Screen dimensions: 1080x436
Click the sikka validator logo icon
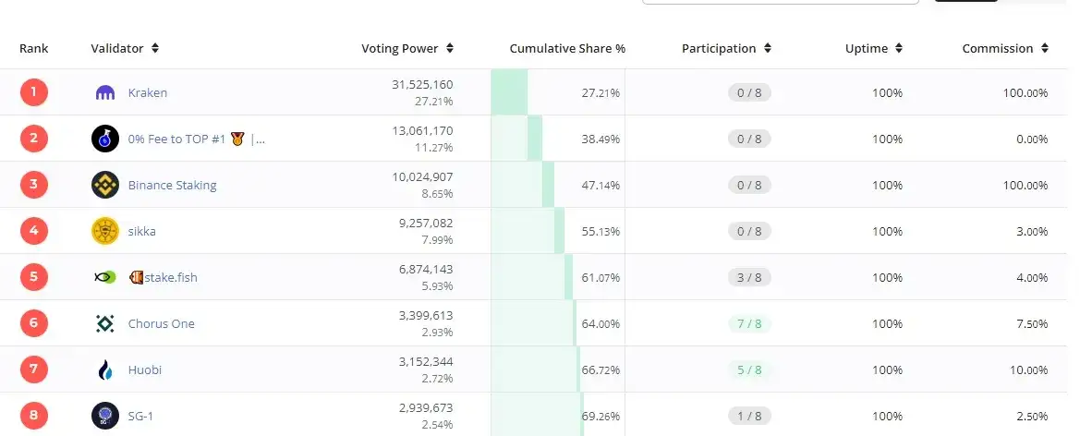[105, 231]
